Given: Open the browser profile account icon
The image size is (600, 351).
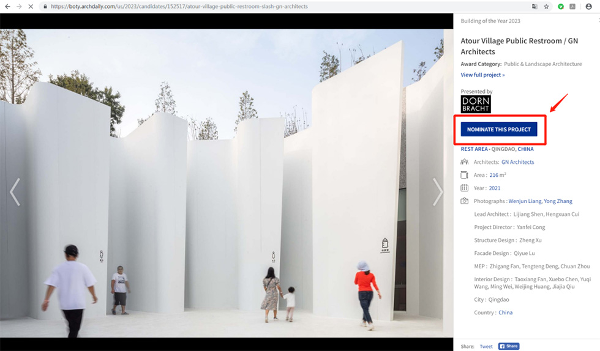Looking at the screenshot, I should point(589,6).
